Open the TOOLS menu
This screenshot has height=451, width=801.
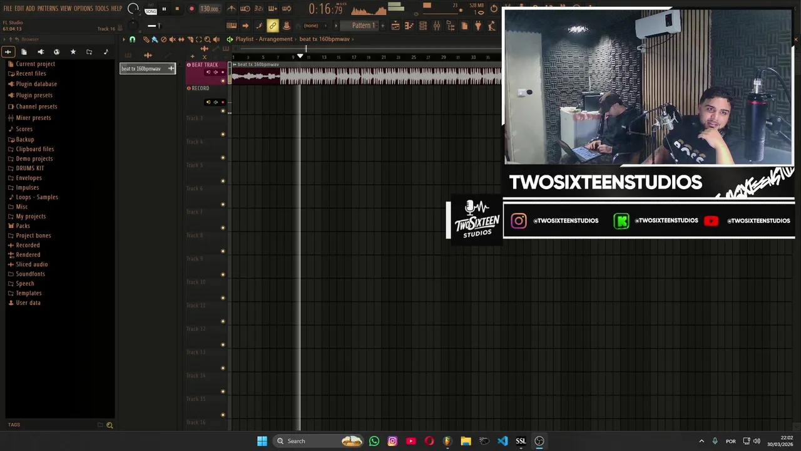click(x=101, y=8)
